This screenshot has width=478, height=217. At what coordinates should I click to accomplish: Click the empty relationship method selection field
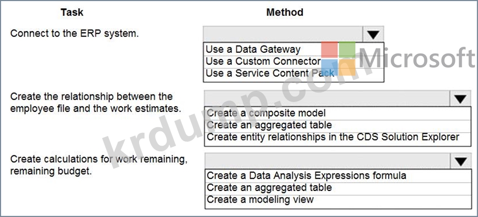pos(327,98)
